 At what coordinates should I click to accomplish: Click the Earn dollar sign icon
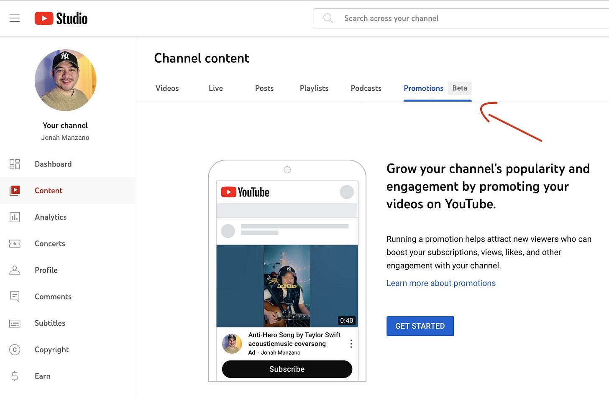(x=15, y=376)
